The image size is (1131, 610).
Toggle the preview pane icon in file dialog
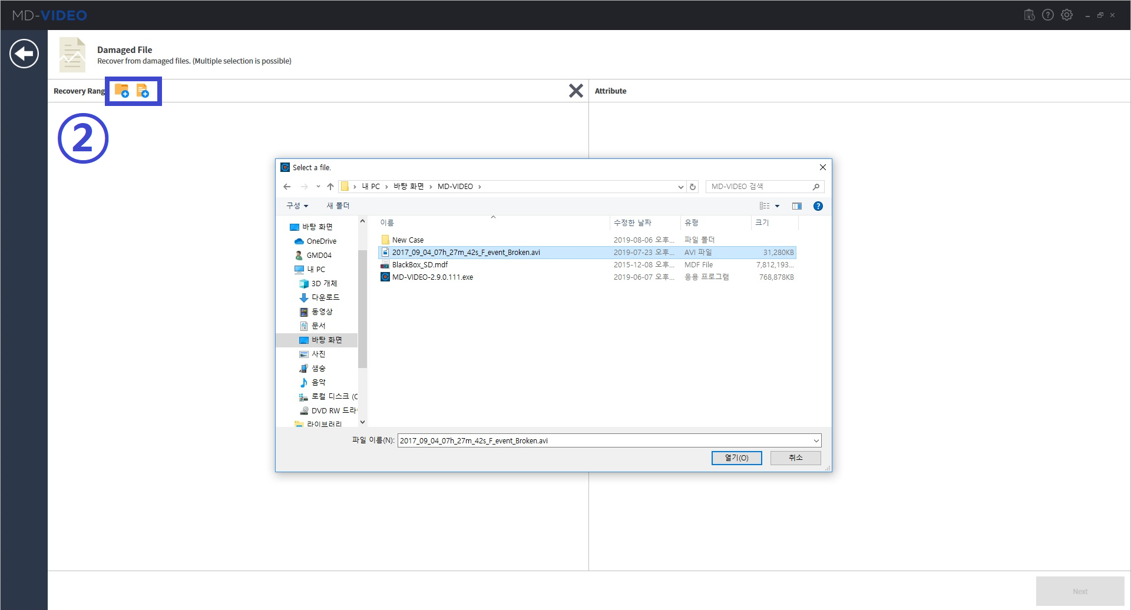(798, 205)
